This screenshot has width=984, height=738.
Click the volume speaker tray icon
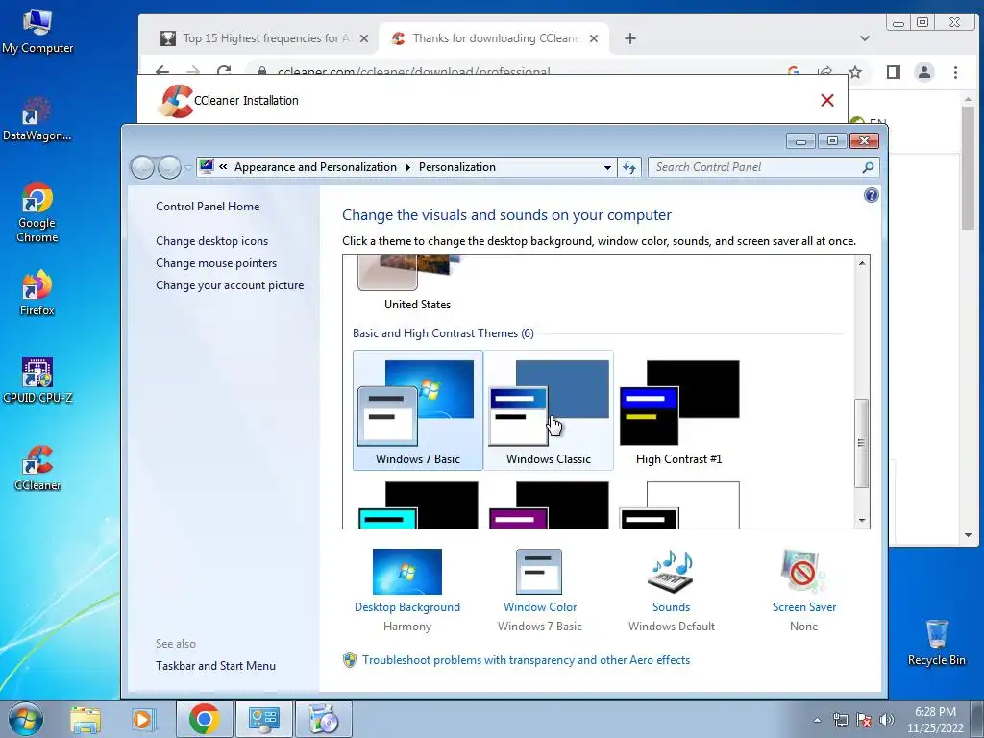(887, 720)
